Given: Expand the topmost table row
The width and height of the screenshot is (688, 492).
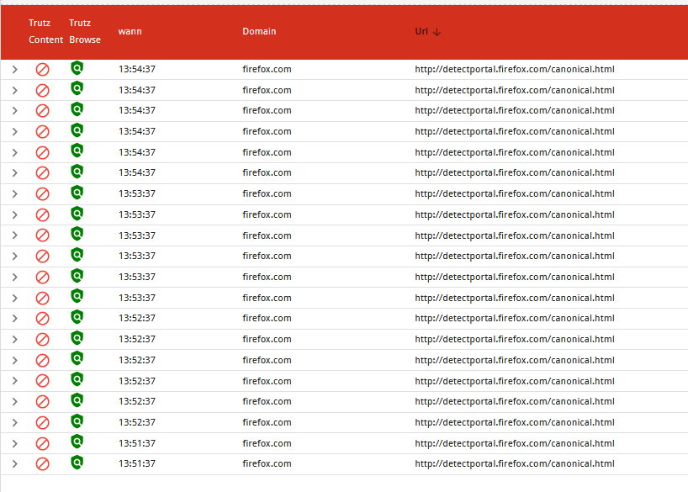Looking at the screenshot, I should pyautogui.click(x=14, y=69).
